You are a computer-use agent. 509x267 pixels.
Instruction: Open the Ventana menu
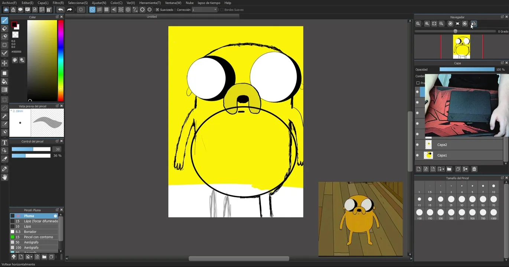tap(173, 3)
